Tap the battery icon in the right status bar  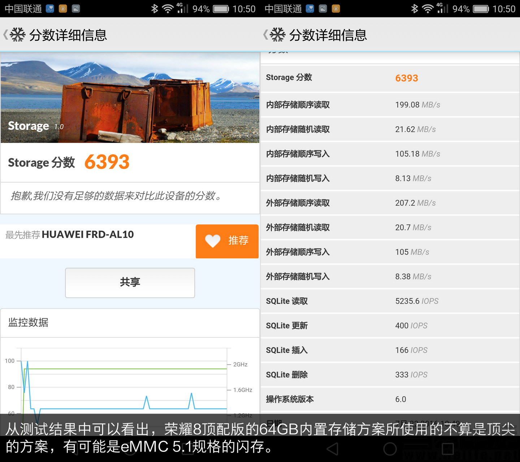481,9
